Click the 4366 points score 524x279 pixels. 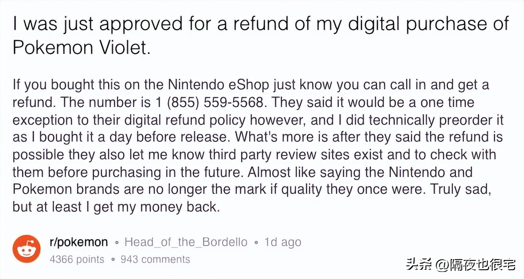[77, 259]
